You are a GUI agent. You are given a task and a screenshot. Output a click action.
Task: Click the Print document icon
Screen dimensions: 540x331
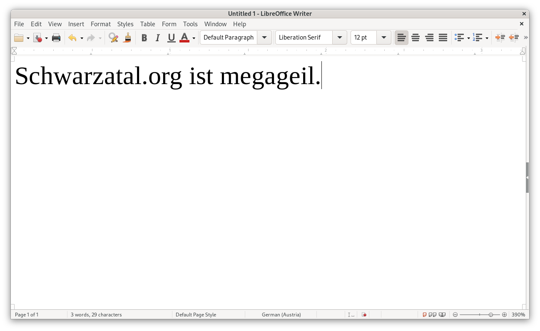56,38
